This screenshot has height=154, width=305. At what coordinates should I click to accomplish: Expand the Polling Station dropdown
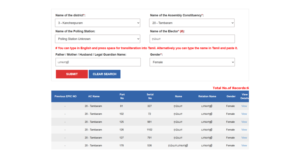coord(97,39)
